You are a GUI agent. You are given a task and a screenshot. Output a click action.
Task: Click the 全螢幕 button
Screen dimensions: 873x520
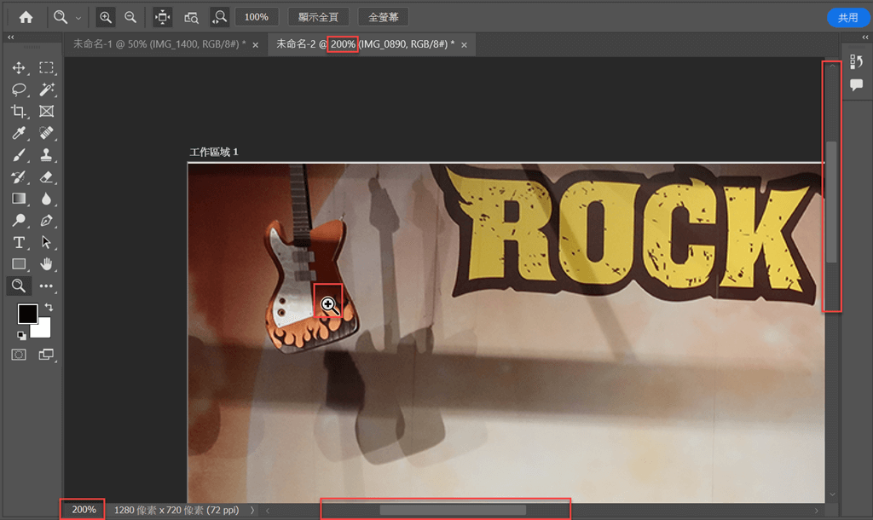383,17
